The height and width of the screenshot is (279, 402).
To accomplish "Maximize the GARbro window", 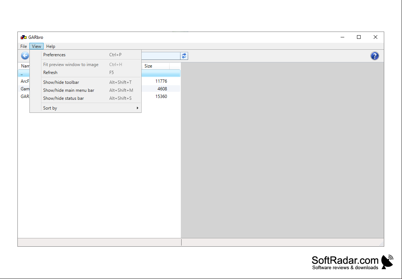I will 359,37.
